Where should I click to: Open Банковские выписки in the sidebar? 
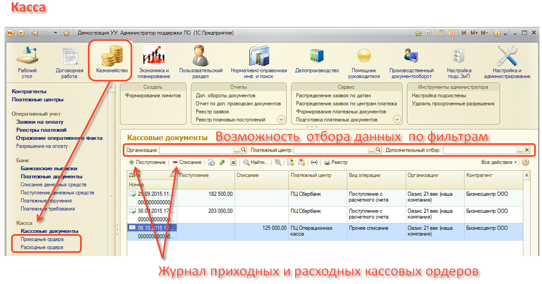[x=49, y=168]
